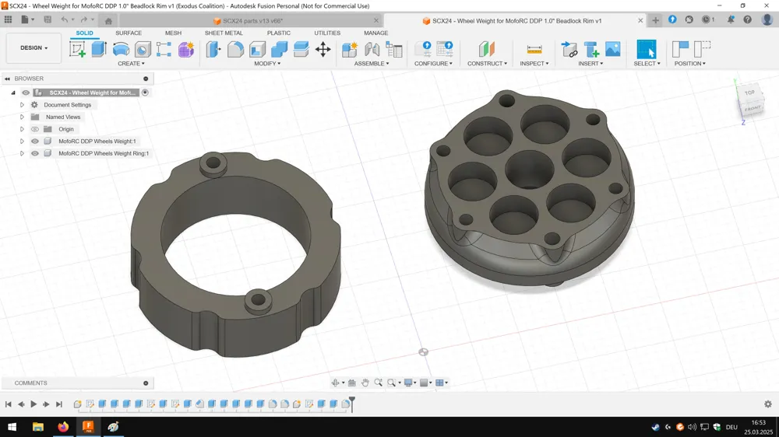This screenshot has width=779, height=437.
Task: Play the design timeline
Action: tap(33, 404)
